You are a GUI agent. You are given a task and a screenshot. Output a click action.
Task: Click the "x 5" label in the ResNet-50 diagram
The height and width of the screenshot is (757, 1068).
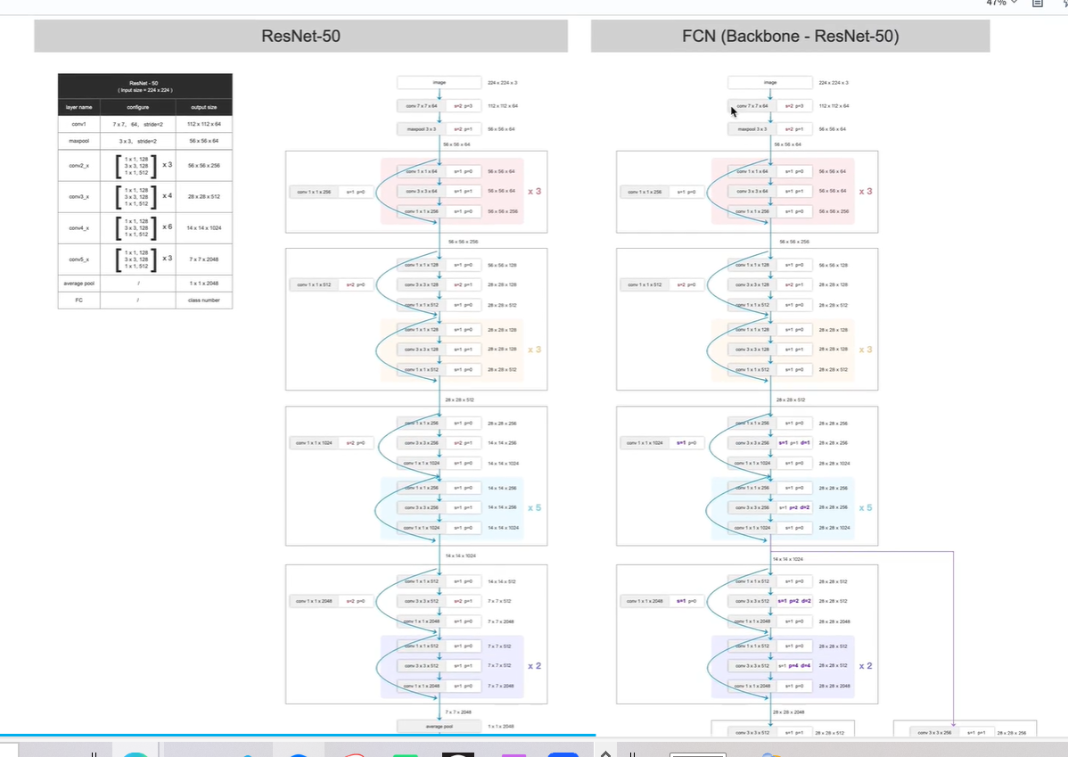coord(534,507)
